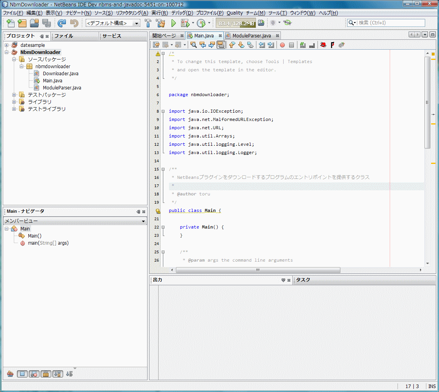The height and width of the screenshot is (392, 439).
Task: Toggle sort by source order in navigator
Action: [69, 374]
